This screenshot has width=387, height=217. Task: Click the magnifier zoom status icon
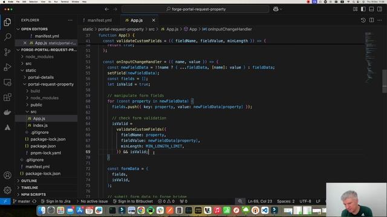[240, 201]
